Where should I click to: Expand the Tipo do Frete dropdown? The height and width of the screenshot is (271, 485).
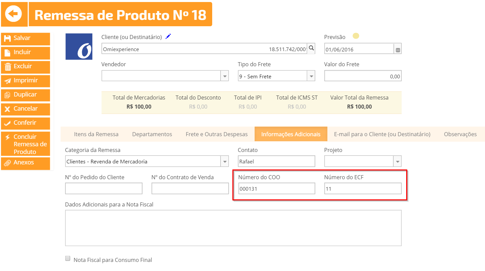(311, 76)
